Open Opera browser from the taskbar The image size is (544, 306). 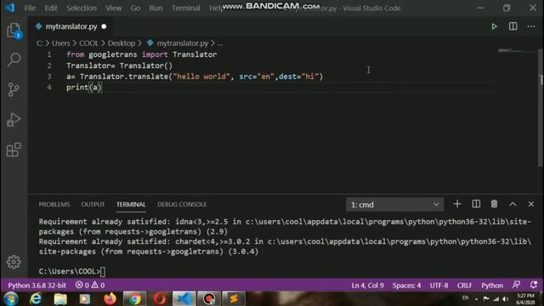160,298
